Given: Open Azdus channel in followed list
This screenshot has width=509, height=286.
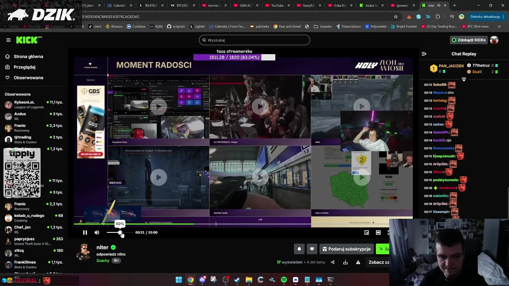Looking at the screenshot, I should pyautogui.click(x=34, y=116).
